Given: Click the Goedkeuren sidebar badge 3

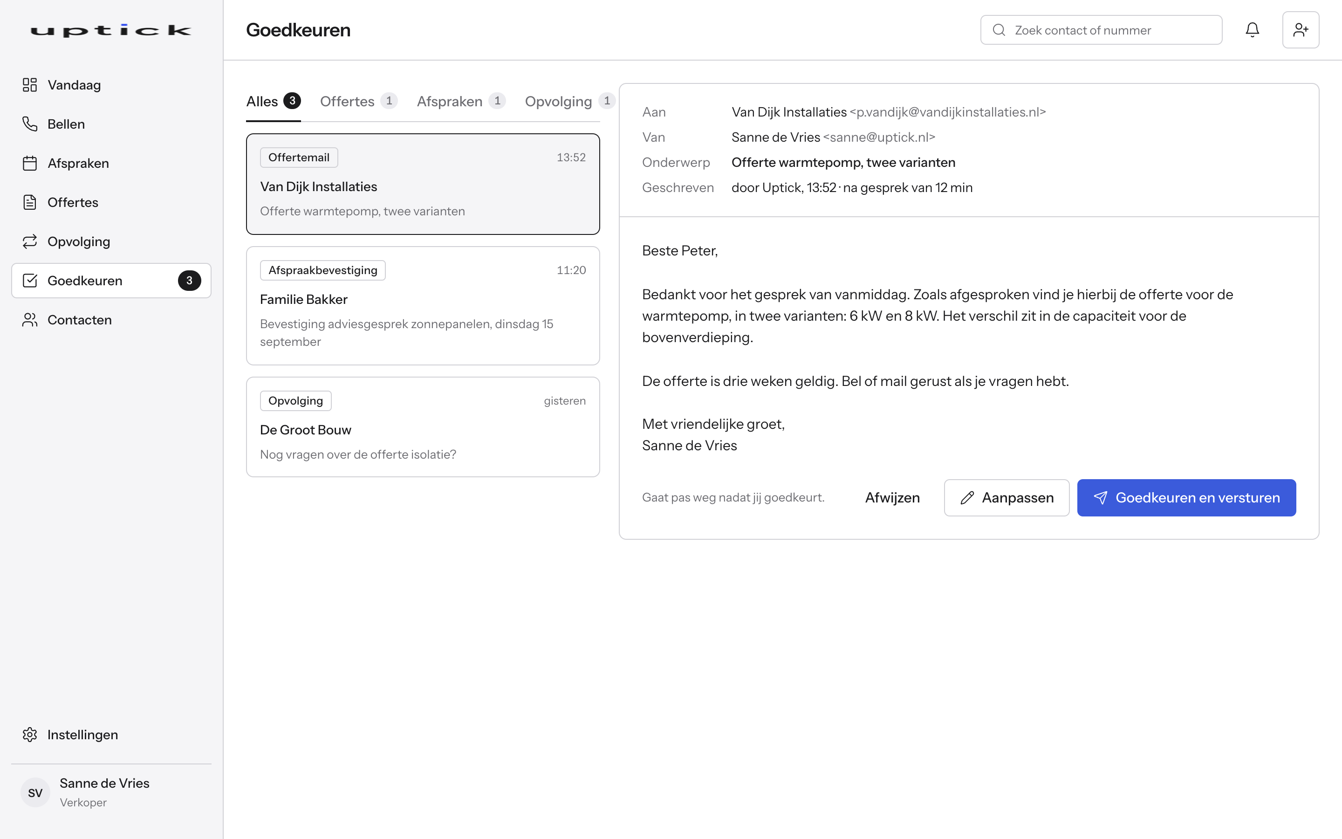Looking at the screenshot, I should pyautogui.click(x=189, y=281).
